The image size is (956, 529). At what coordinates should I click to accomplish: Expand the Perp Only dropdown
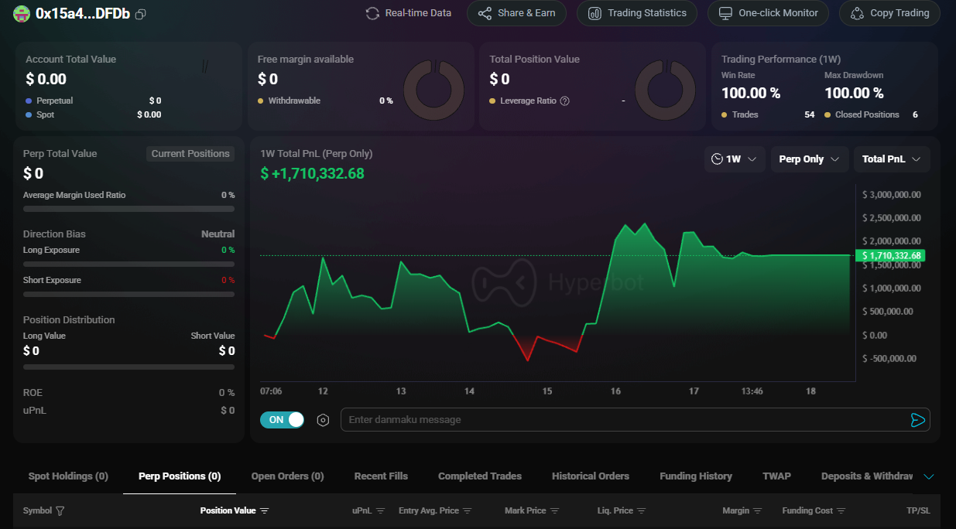click(809, 159)
